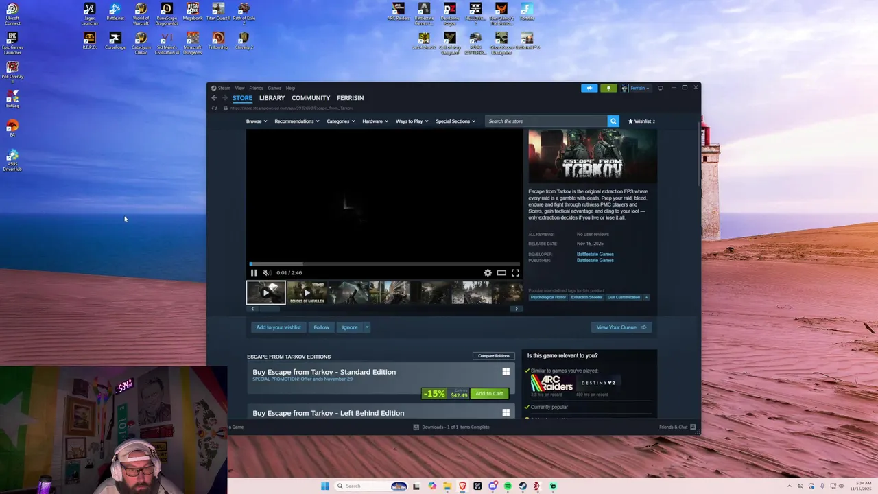This screenshot has width=878, height=494.
Task: Open the FERRISIN profile tab
Action: (350, 98)
